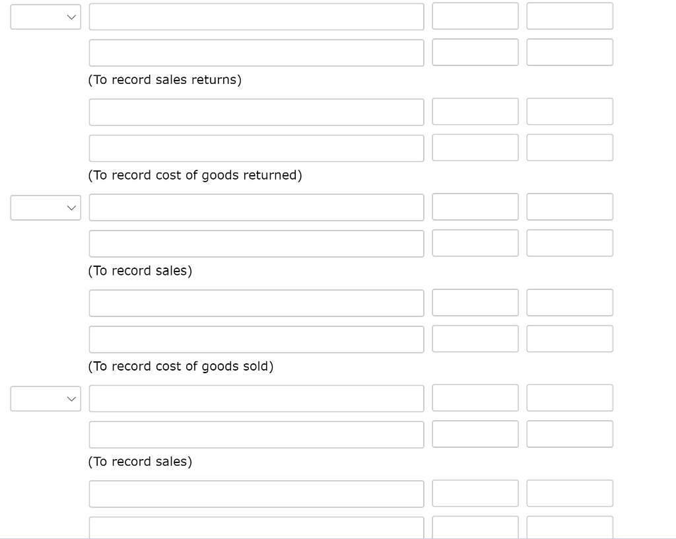
Task: Click the credit field in the cost of goods sold second row
Action: (x=570, y=339)
